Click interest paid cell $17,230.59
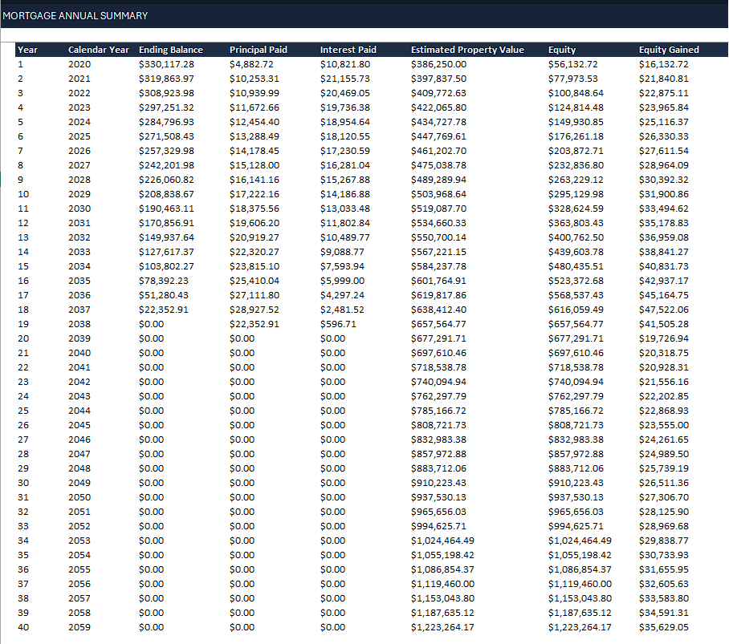This screenshot has width=729, height=644. tap(344, 151)
